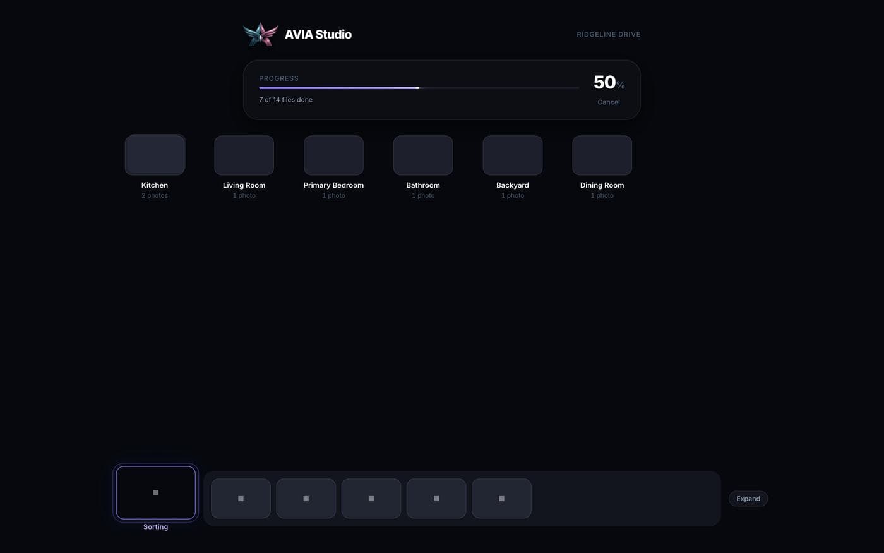The height and width of the screenshot is (553, 884).
Task: Open the Kitchen photo group thumbnail
Action: point(155,155)
